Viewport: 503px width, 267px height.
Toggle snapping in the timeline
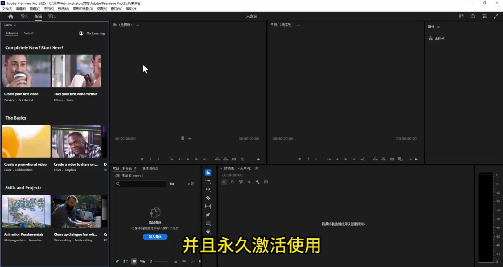click(x=232, y=182)
